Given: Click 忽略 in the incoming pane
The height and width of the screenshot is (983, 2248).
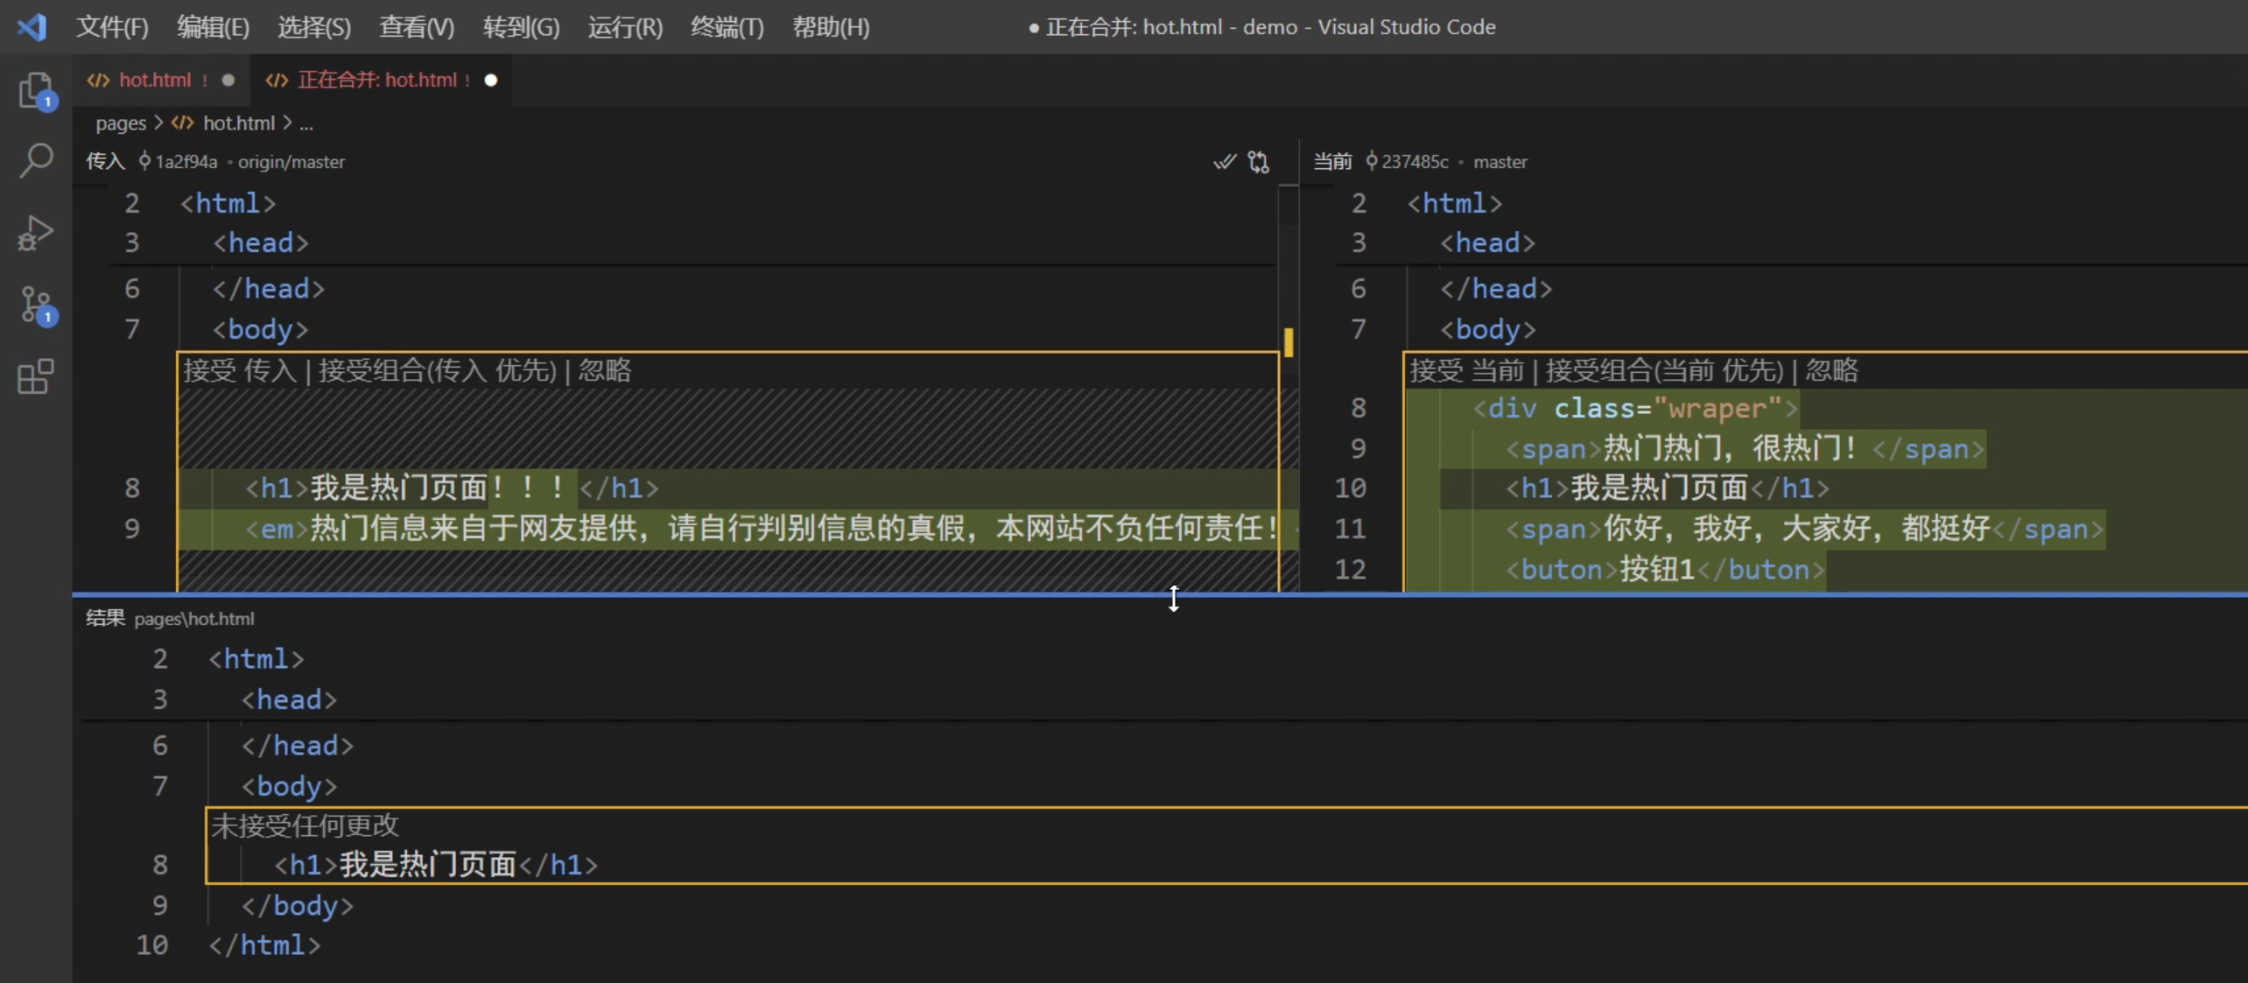Looking at the screenshot, I should tap(604, 370).
